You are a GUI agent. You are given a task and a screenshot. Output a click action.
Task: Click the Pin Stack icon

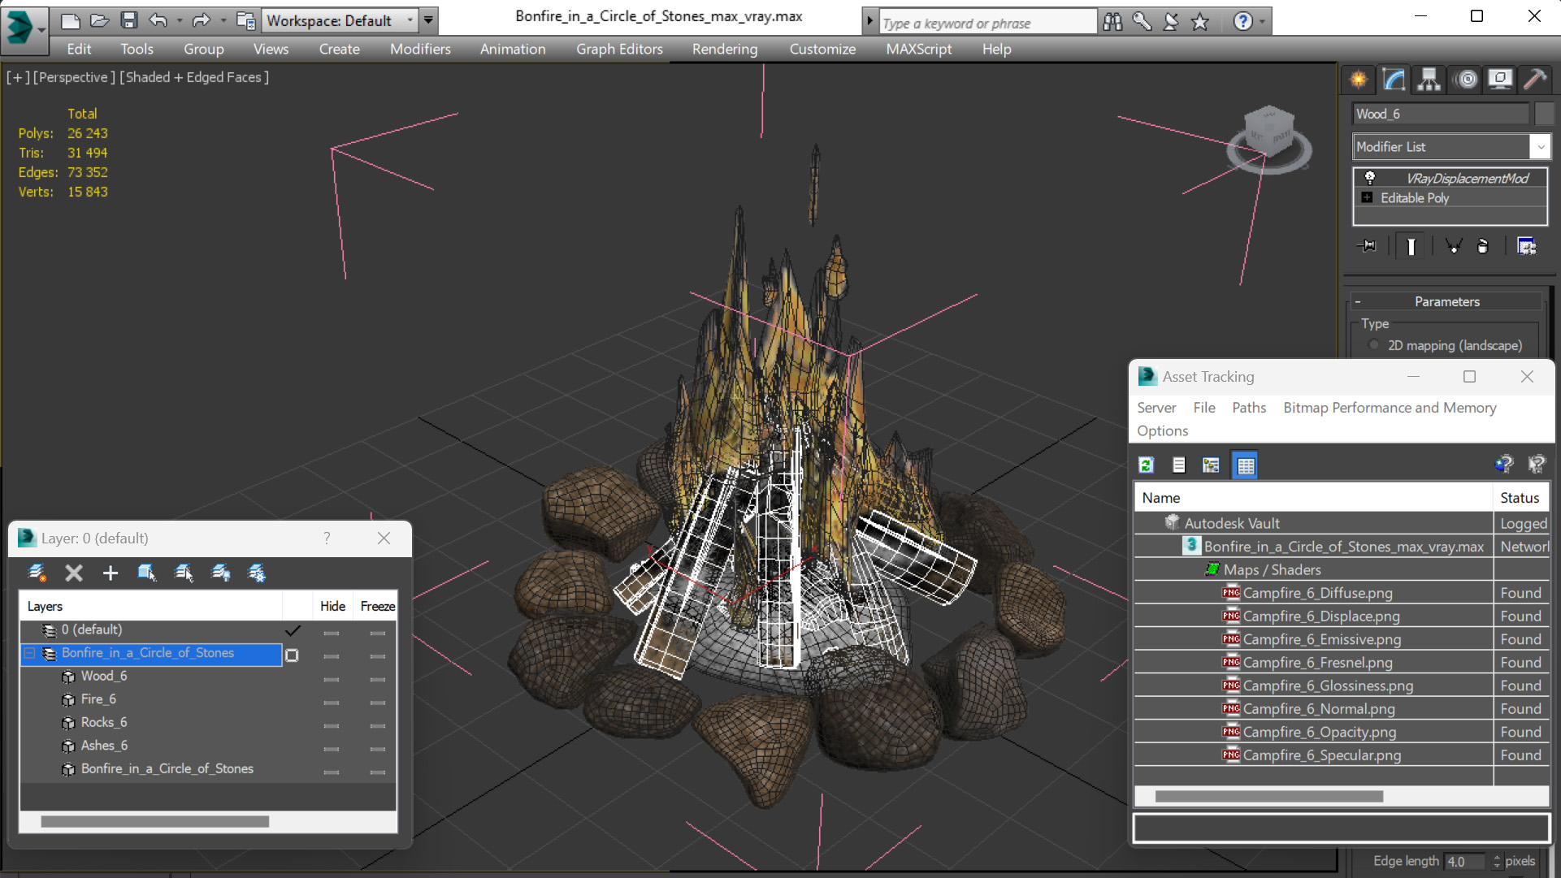tap(1368, 246)
